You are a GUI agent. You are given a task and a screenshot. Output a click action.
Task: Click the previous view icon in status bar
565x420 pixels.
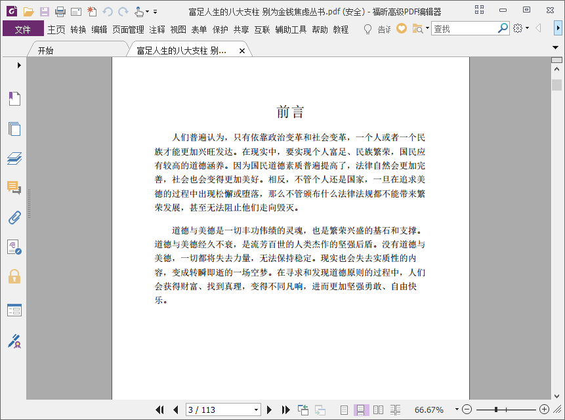click(303, 409)
